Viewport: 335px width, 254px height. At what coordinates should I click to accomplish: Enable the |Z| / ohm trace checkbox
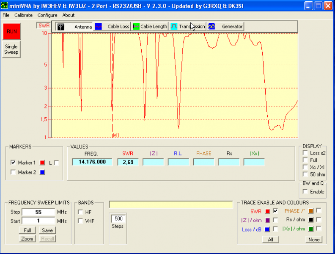click(x=276, y=220)
